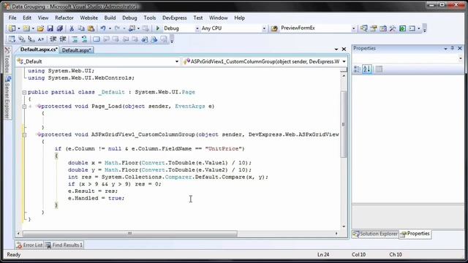
Task: Toggle auto-hide pin on the Properties panel
Action: pos(453,48)
